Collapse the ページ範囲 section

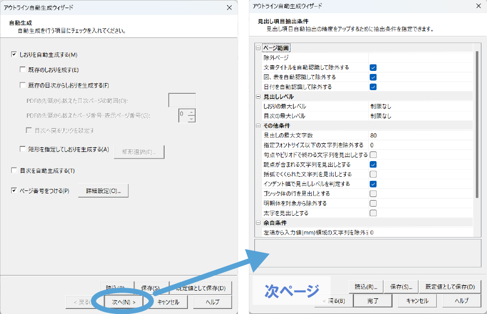tap(258, 48)
